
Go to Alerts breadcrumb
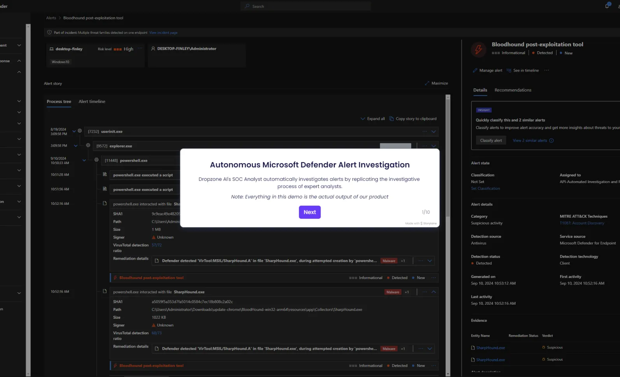pos(51,18)
